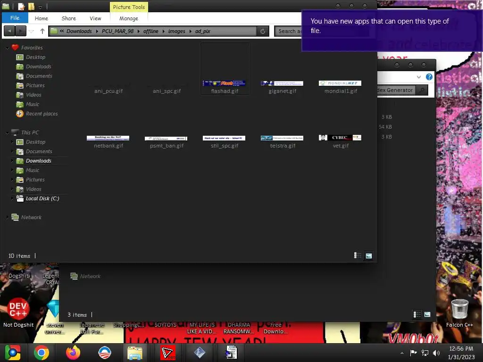Viewport: 483px width, 362px height.
Task: Open Help in the back Explorer window
Action: (x=429, y=77)
